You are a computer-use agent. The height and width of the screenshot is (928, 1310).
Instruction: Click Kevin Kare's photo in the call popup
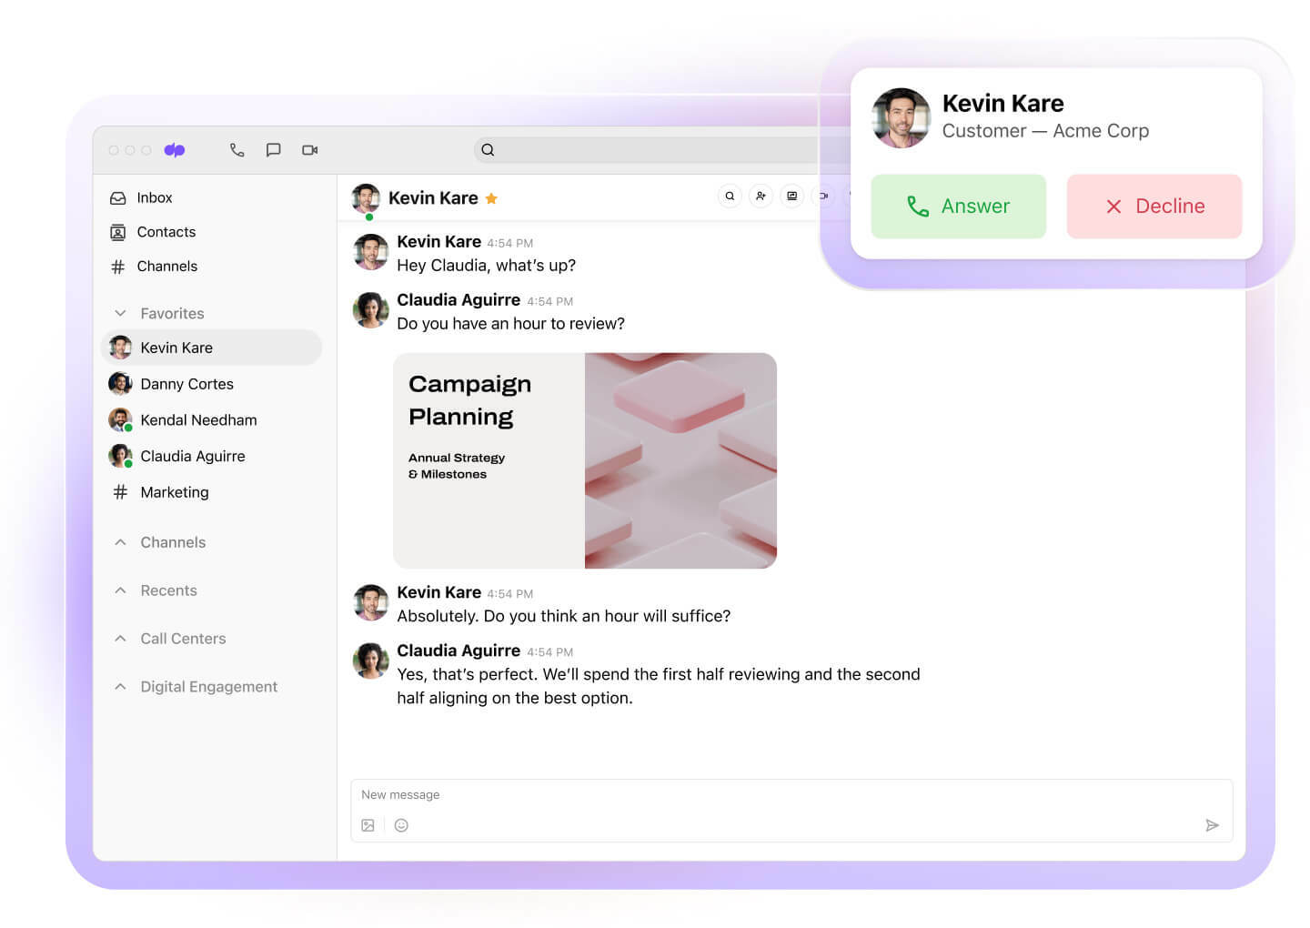tap(901, 117)
